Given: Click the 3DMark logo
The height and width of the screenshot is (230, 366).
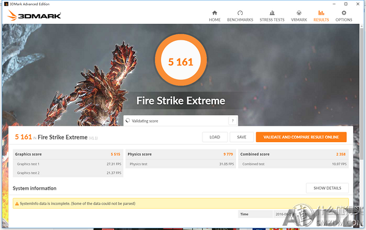Looking at the screenshot, I should click(34, 15).
